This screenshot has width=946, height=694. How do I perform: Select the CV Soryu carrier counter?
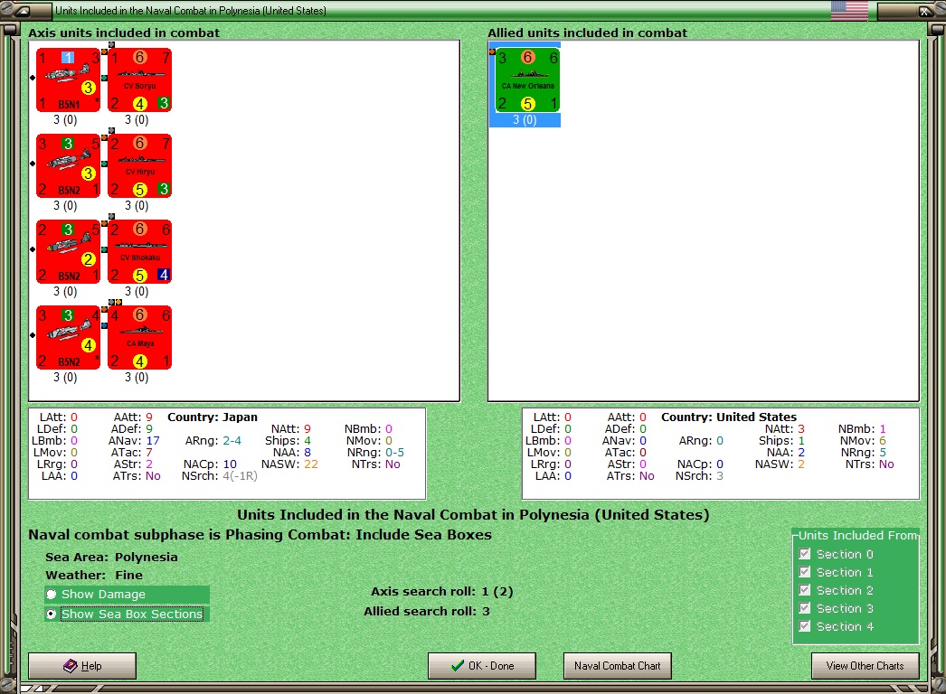click(x=140, y=80)
